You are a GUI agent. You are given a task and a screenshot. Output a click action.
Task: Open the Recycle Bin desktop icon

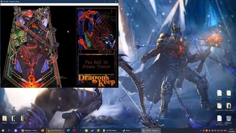(229, 120)
